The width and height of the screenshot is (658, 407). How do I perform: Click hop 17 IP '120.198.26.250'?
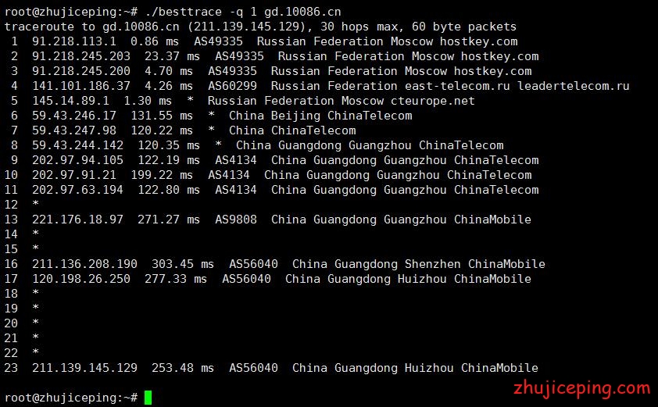pos(81,279)
